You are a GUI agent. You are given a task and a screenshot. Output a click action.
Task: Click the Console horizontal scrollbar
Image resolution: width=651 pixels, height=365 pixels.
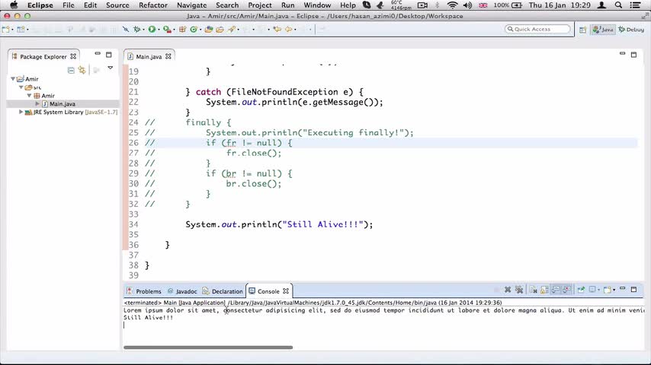point(208,348)
